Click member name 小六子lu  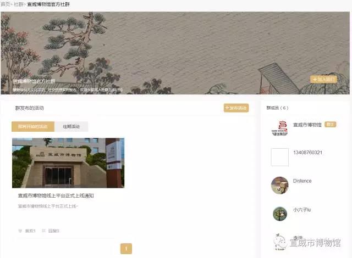pos(302,210)
